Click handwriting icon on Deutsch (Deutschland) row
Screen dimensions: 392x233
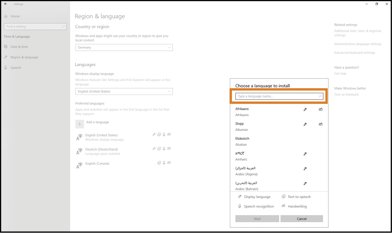[x=169, y=149]
